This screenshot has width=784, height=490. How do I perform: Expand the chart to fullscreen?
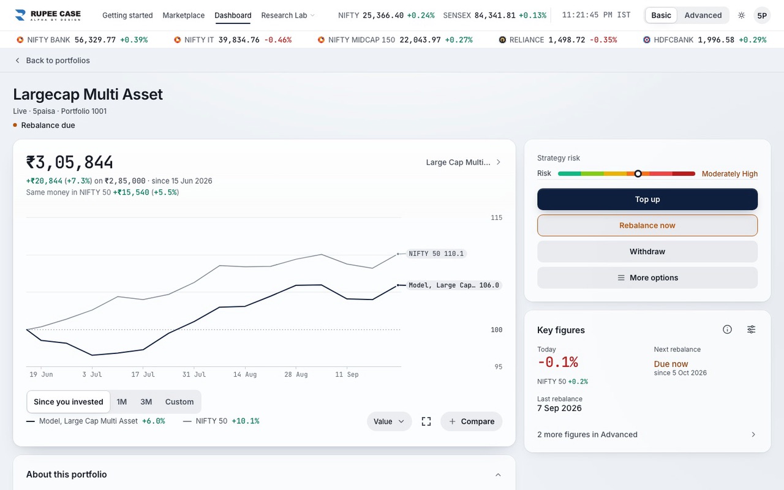pyautogui.click(x=426, y=421)
